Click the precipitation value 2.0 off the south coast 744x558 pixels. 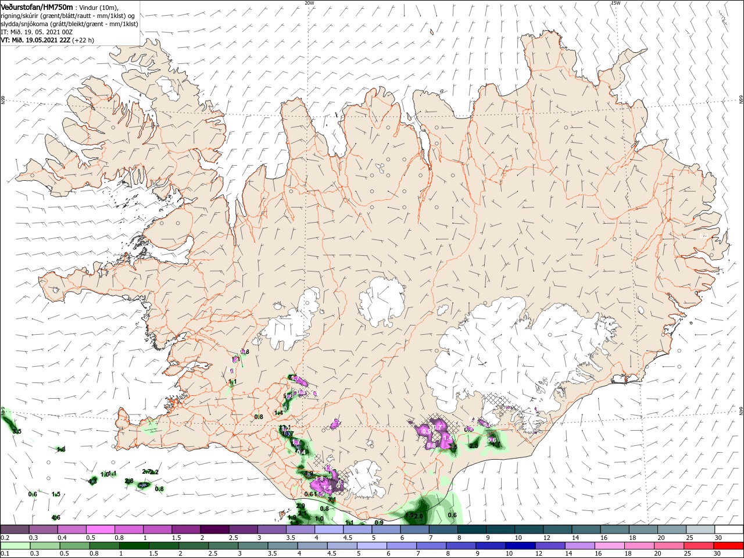pyautogui.click(x=419, y=516)
